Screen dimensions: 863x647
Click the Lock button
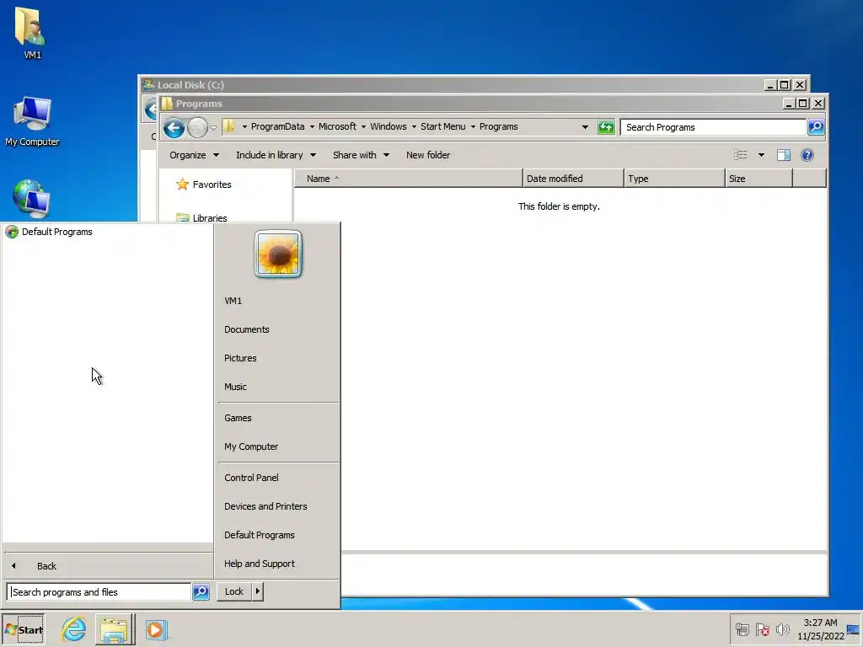pos(234,591)
